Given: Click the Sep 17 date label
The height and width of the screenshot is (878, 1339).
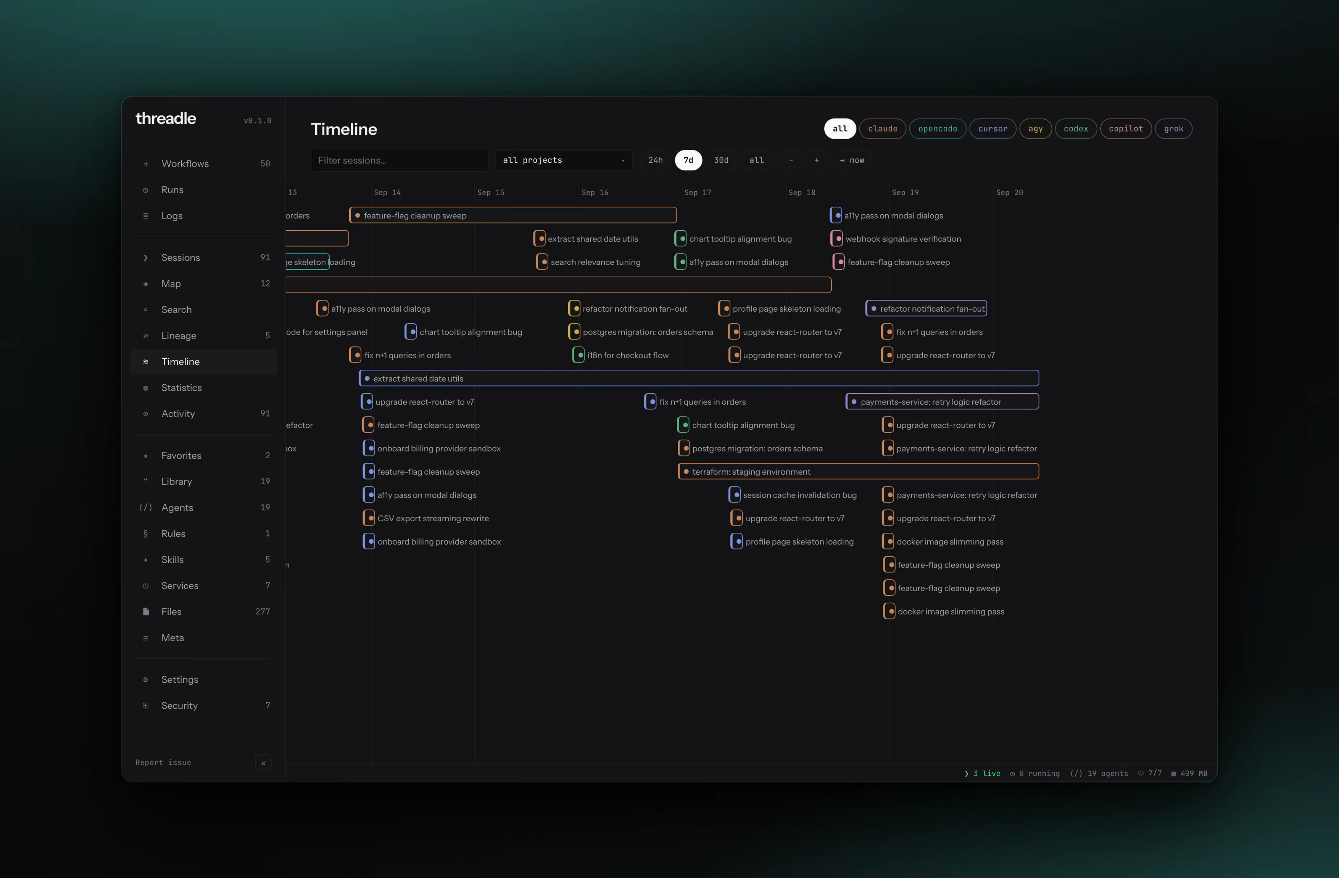Looking at the screenshot, I should [x=698, y=193].
